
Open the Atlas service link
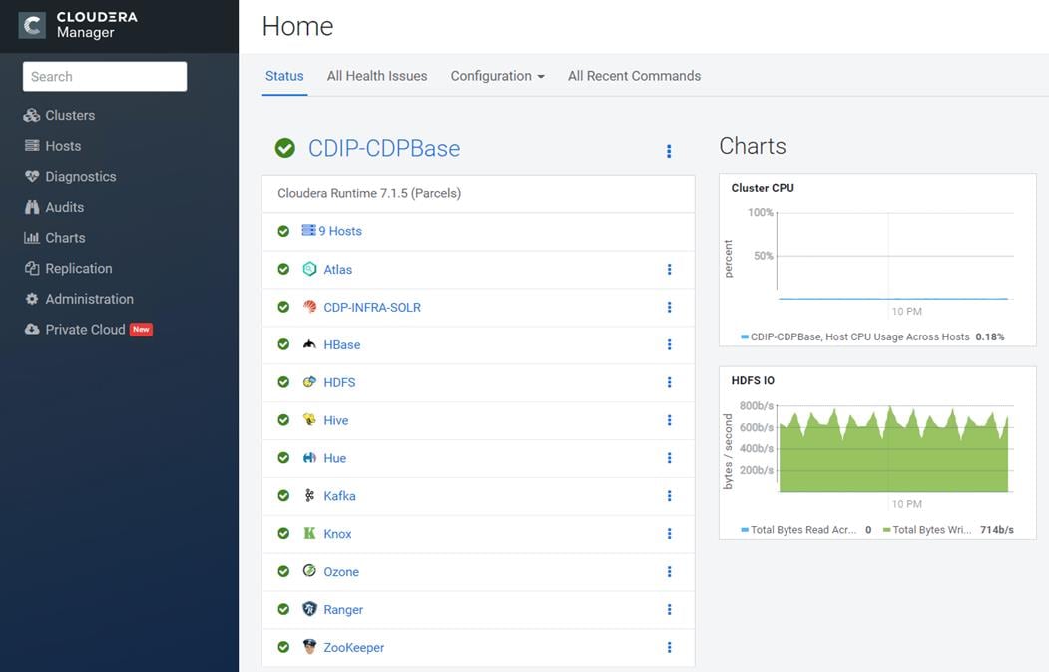coord(337,269)
